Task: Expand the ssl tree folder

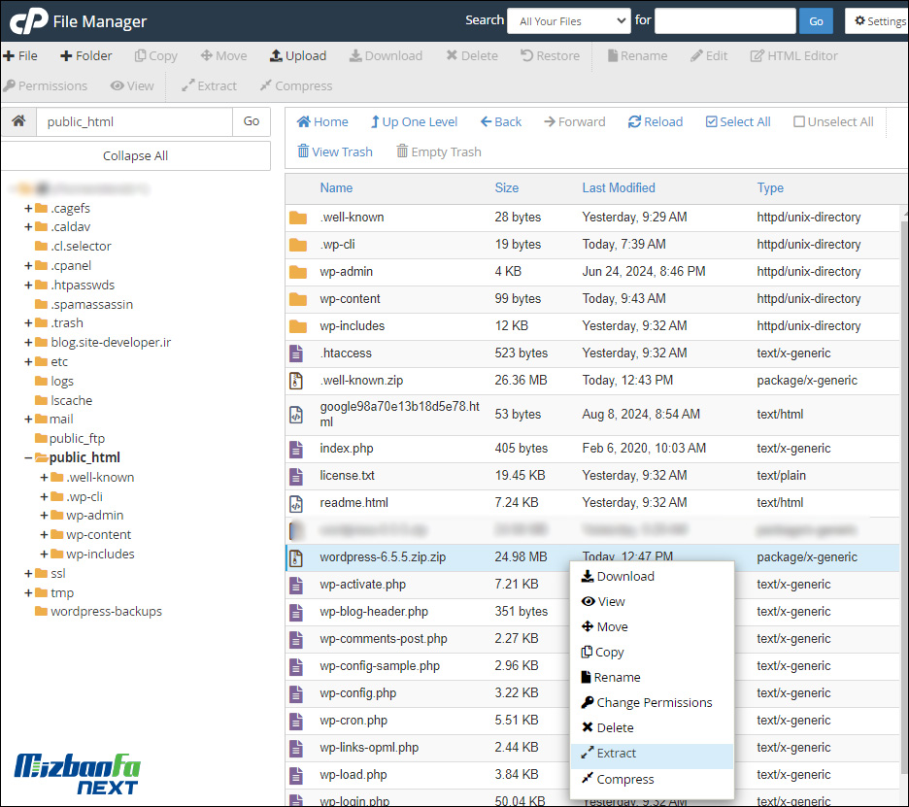Action: (x=28, y=573)
